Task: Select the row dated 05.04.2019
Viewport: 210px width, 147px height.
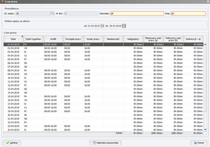Action: 103,59
